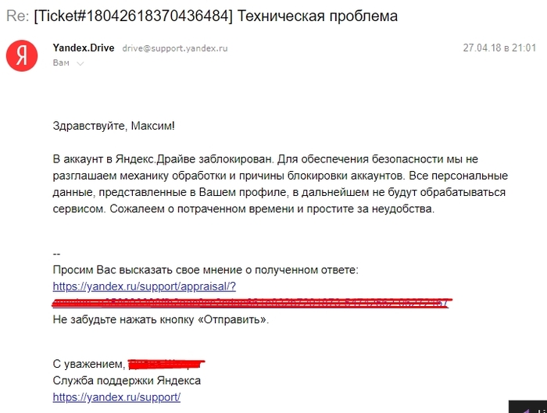Click the subject text "Техническая проблема"

point(318,16)
